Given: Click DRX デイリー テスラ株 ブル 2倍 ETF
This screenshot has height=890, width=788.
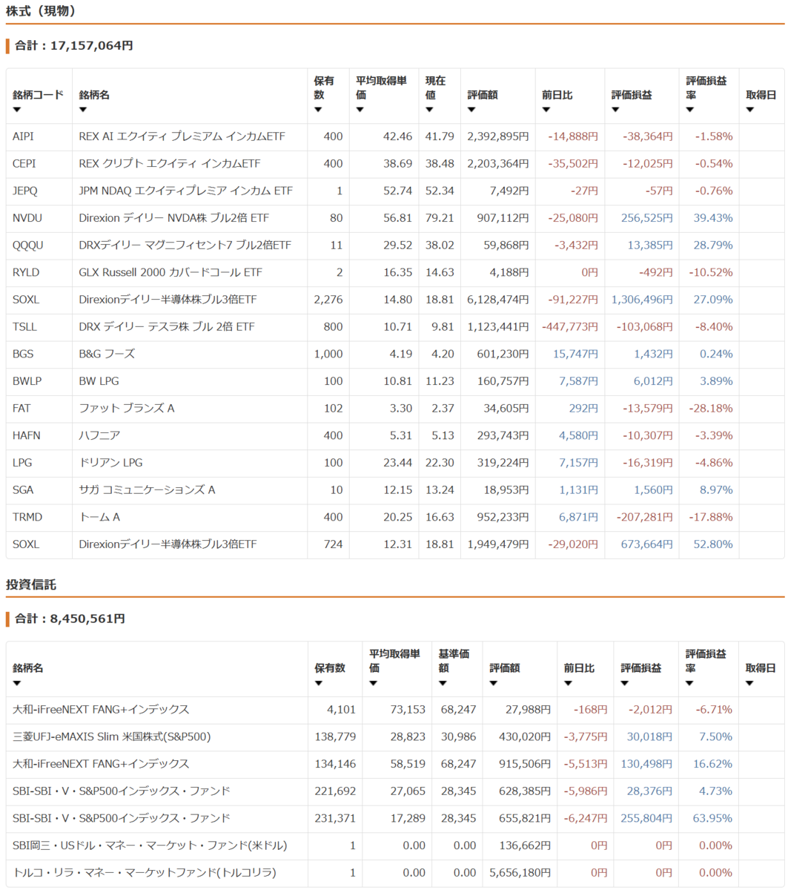Looking at the screenshot, I should 167,326.
